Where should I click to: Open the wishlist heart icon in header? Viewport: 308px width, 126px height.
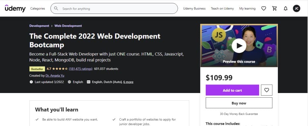click(264, 9)
